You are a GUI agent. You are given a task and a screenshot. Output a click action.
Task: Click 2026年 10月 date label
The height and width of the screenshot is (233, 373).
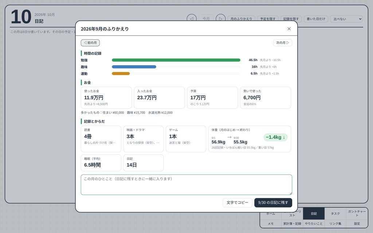(x=45, y=15)
